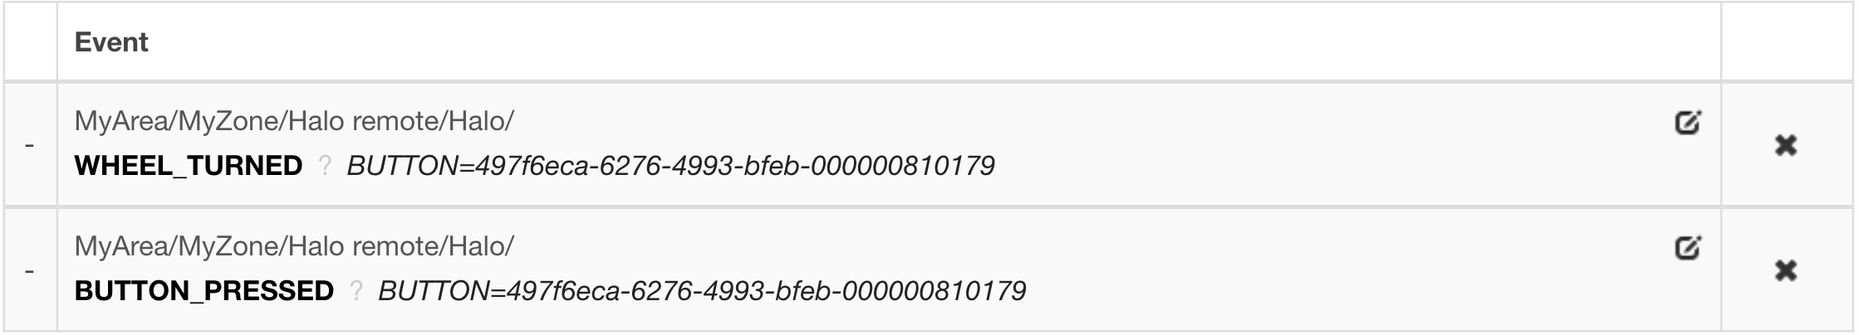Click the dash marker on WHEEL_TURNED row
The height and width of the screenshot is (335, 1859).
[30, 145]
